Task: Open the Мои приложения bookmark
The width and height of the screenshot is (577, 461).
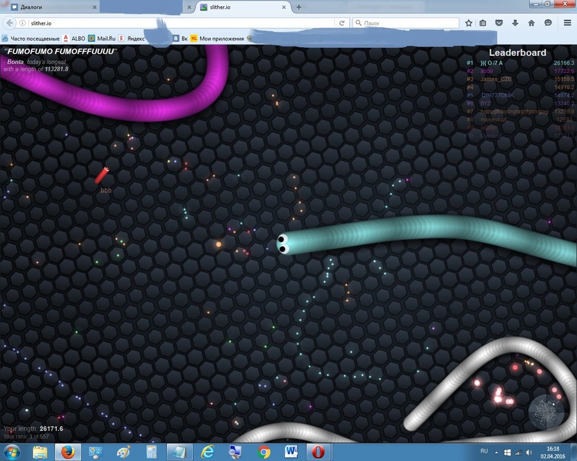Action: coord(218,38)
